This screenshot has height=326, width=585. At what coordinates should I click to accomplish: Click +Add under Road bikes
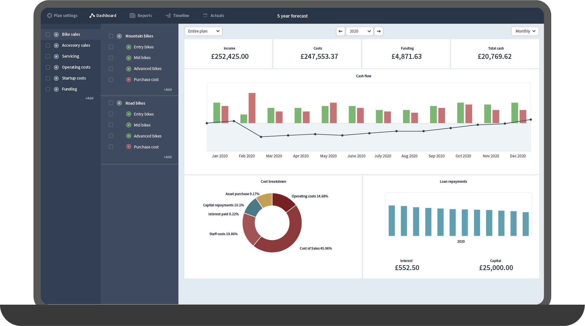(x=168, y=157)
